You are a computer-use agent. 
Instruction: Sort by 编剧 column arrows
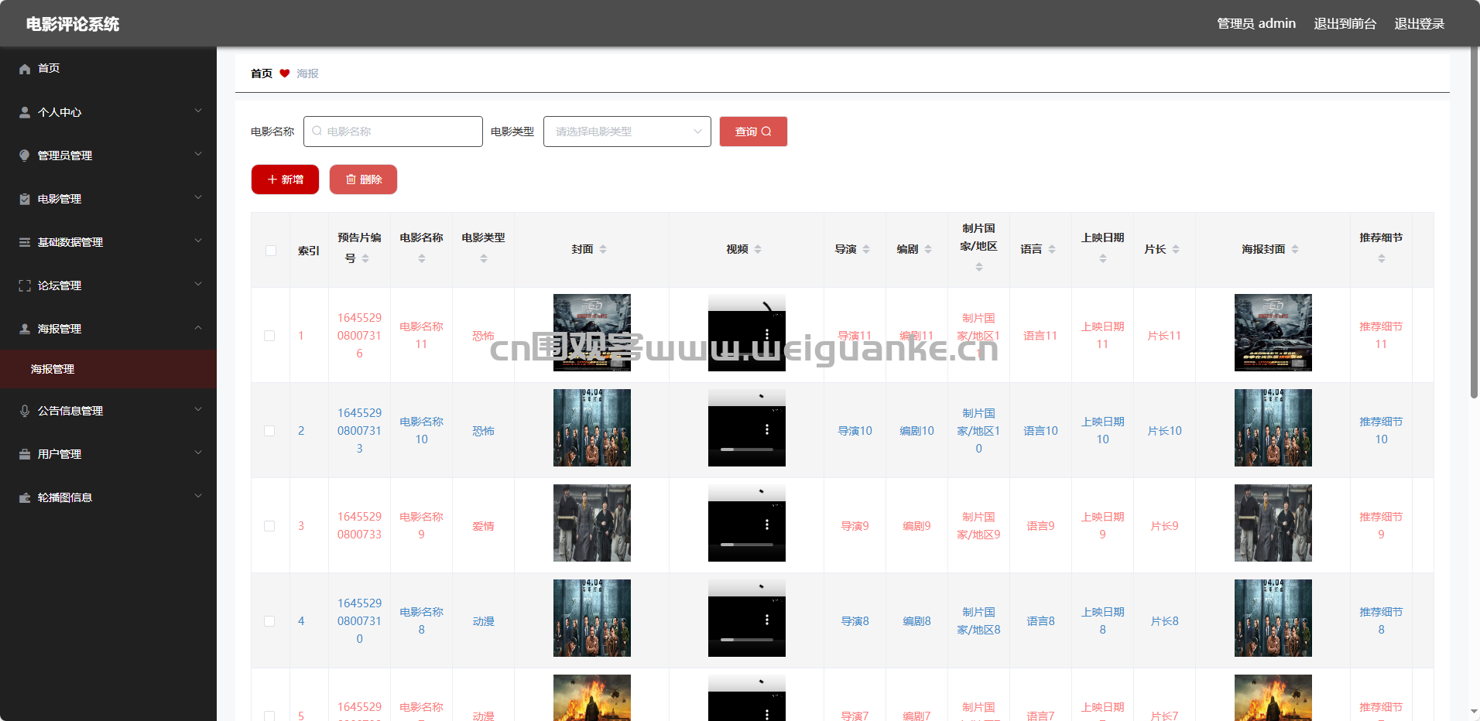(x=928, y=249)
